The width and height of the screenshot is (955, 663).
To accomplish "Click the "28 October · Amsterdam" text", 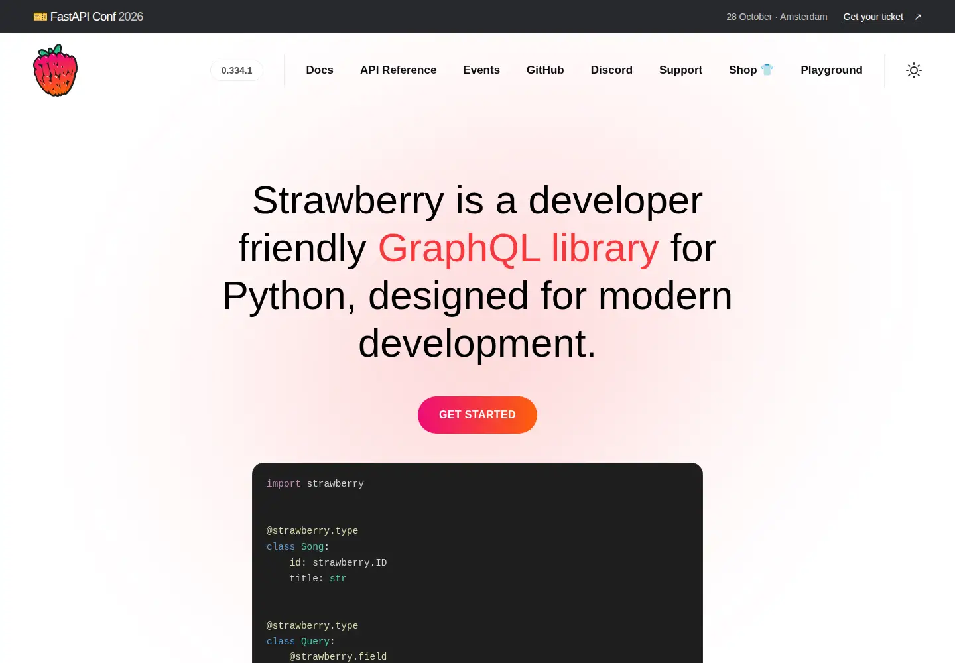I will 777,17.
